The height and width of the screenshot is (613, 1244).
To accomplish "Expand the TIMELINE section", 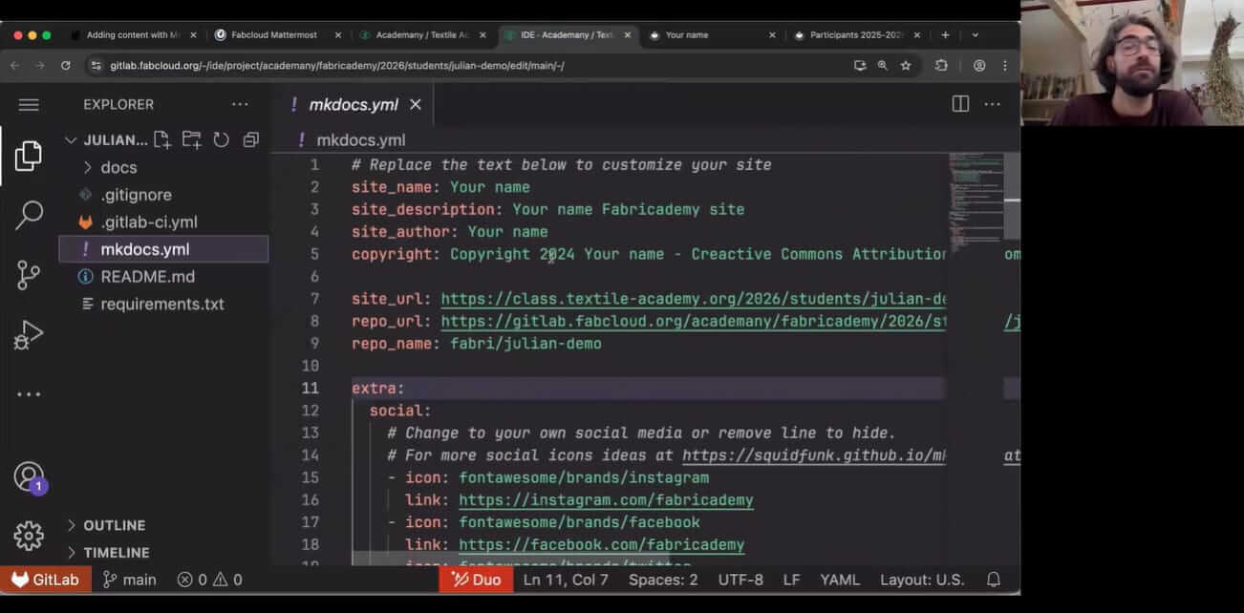I will (116, 552).
